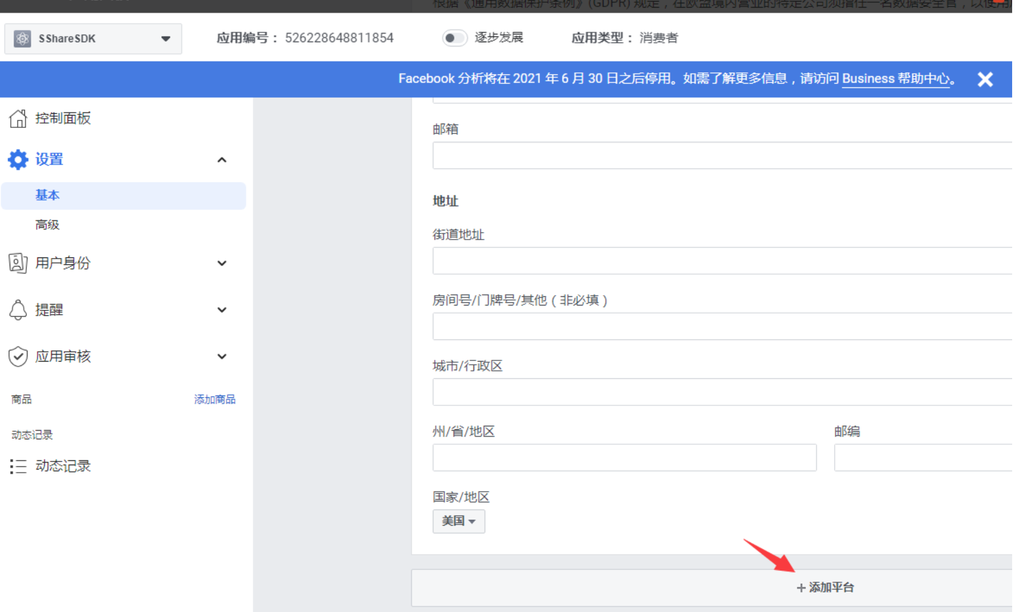Open the 国家/地区 country dropdown showing 美国
This screenshot has width=1017, height=612.
tap(458, 521)
